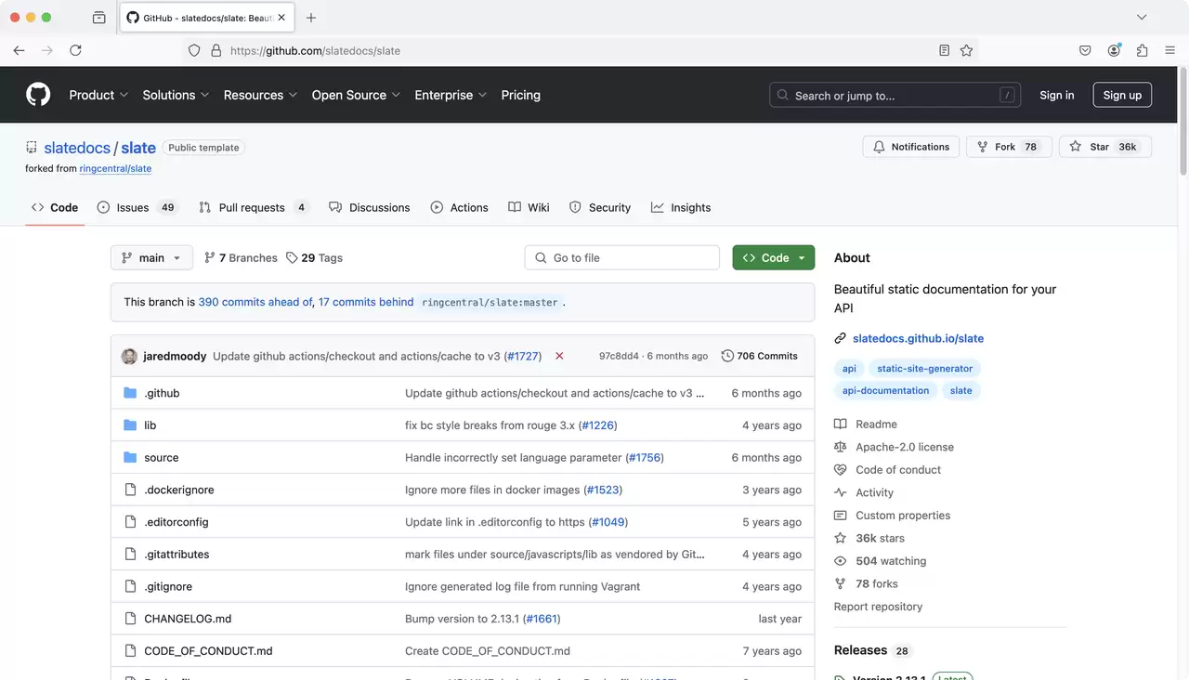Open the Readme link in About
Screen dimensions: 1189x680
point(876,424)
